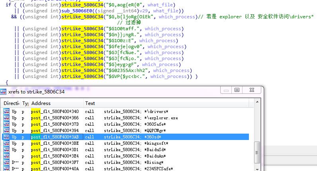Sort xrefs by the Direction column header
The width and height of the screenshot is (317, 171).
click(11, 103)
